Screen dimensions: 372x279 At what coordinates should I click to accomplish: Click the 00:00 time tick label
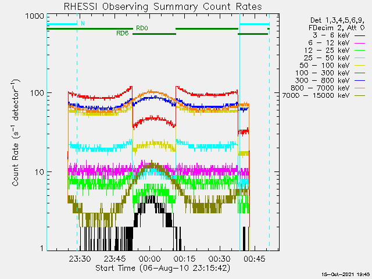[x=150, y=259]
